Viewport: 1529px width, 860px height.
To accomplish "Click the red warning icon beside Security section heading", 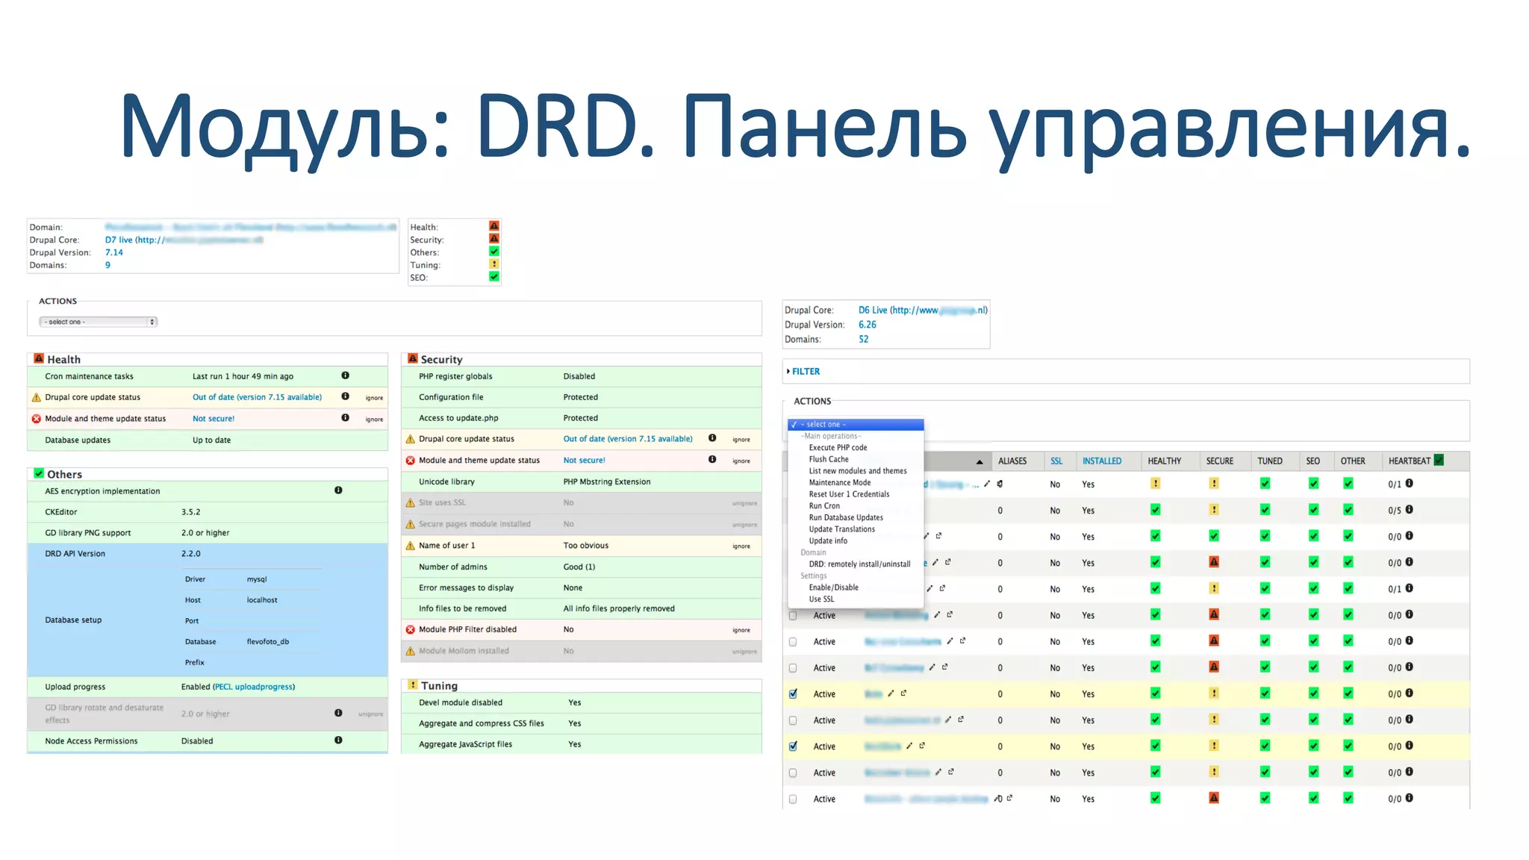I will [x=412, y=358].
